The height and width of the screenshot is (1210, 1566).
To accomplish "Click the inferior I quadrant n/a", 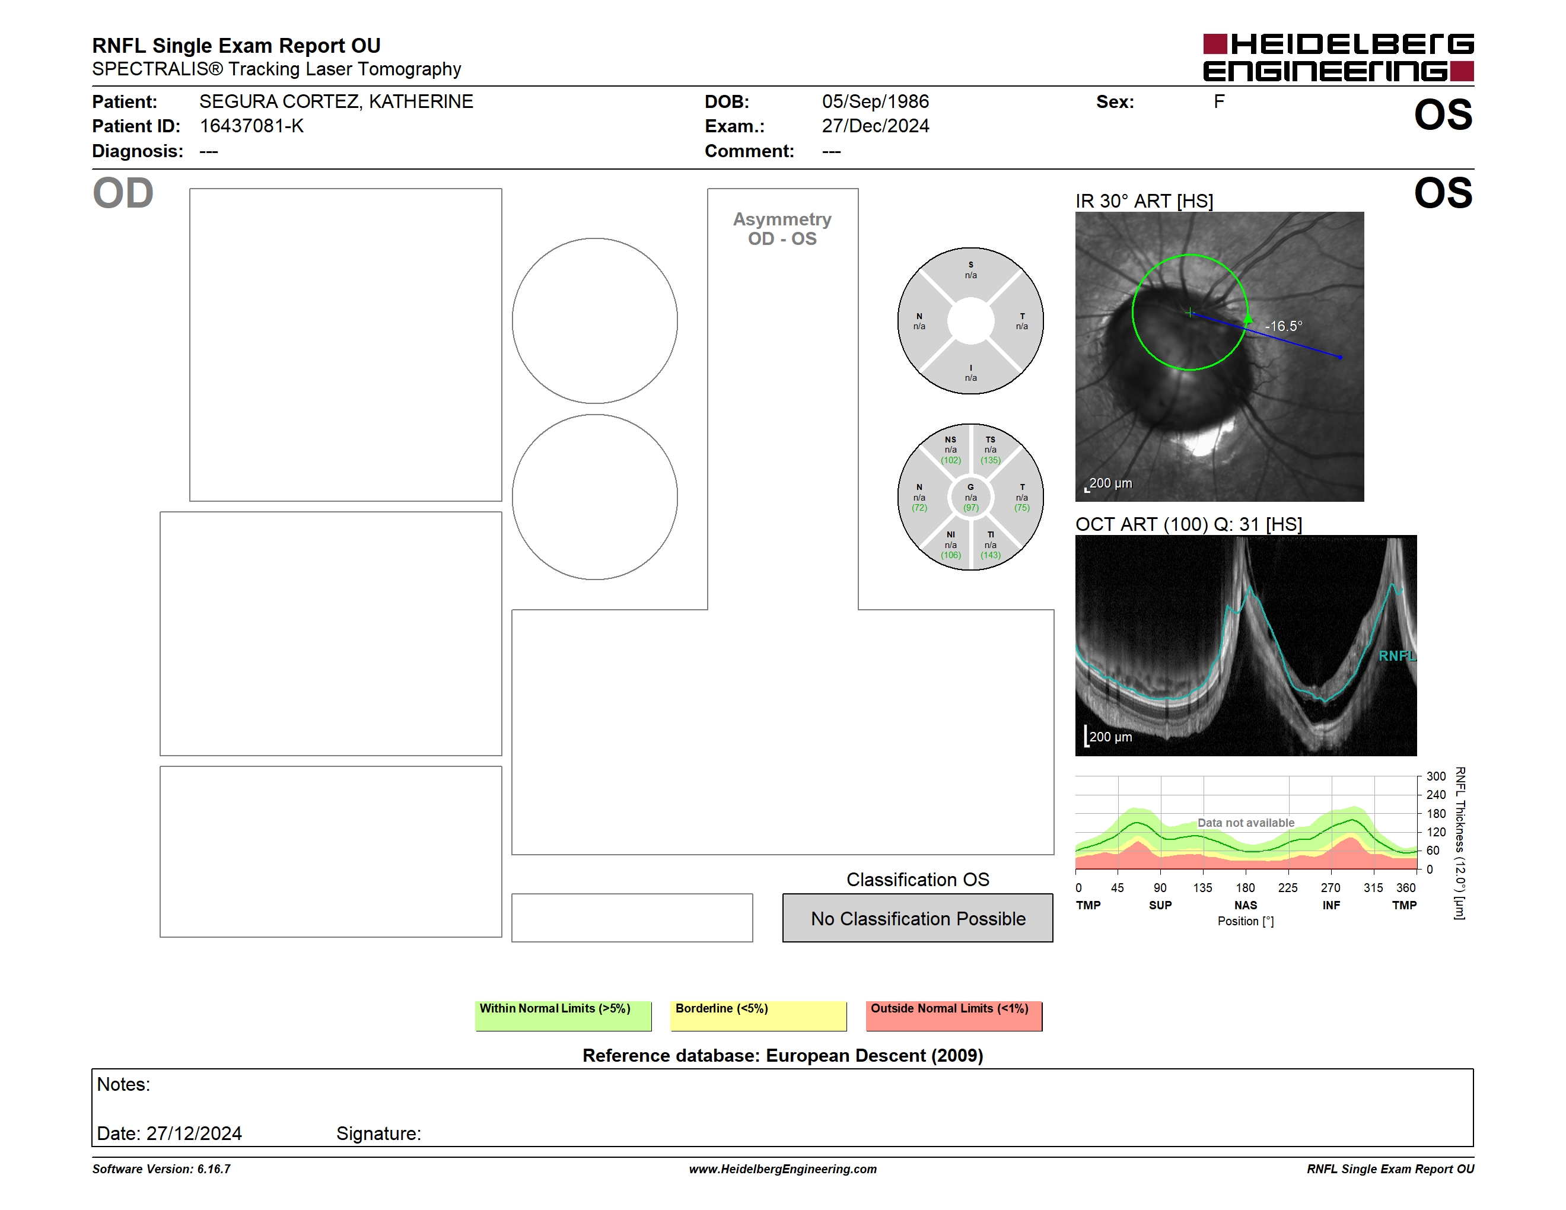I will [970, 378].
